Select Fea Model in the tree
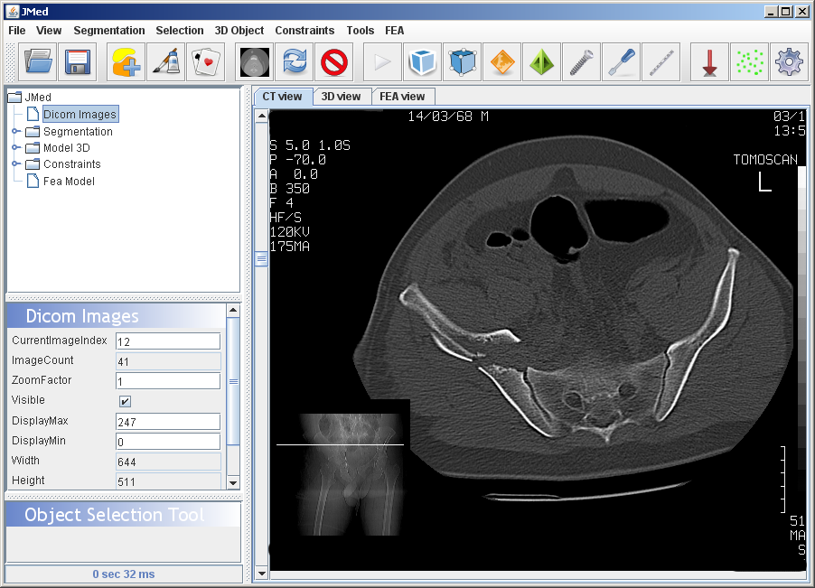The height and width of the screenshot is (588, 815). [x=69, y=182]
